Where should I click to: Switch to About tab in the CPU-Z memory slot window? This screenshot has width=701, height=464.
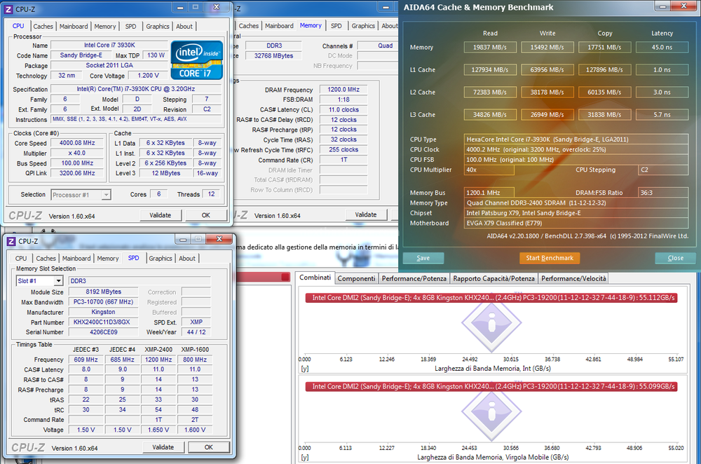(187, 259)
